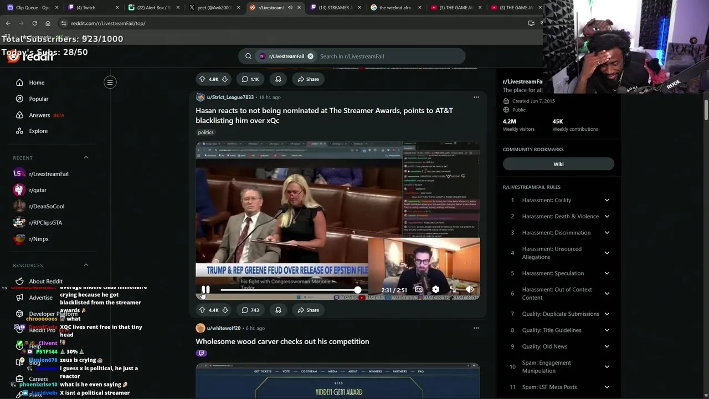Open the 743 comments
Screen dimensions: 709x399
tap(250, 310)
